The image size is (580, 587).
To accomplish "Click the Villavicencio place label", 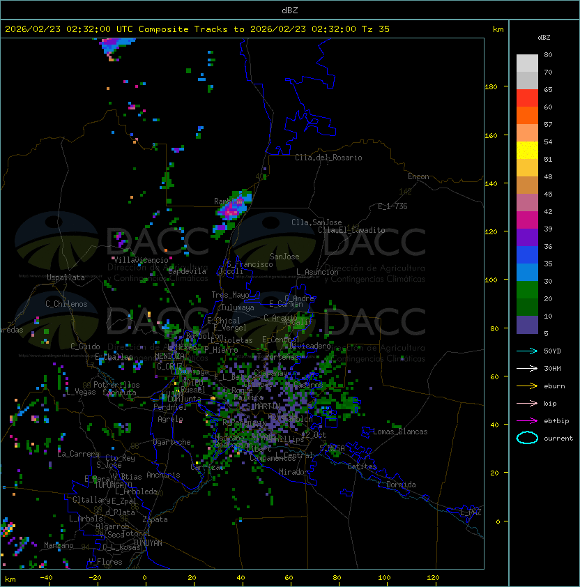I will pos(141,260).
